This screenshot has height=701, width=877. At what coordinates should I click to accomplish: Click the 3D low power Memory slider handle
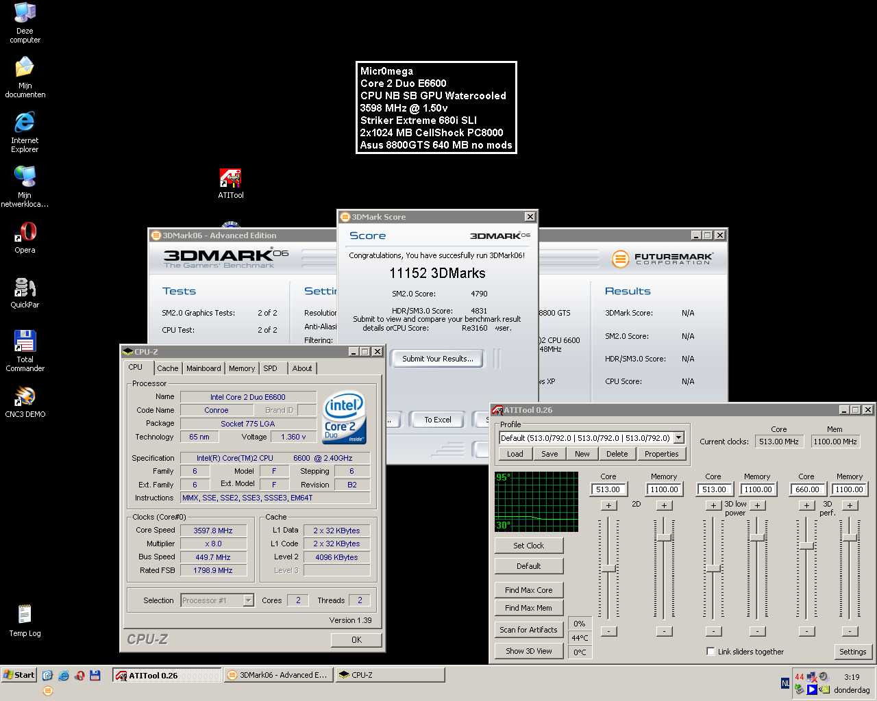[x=757, y=537]
